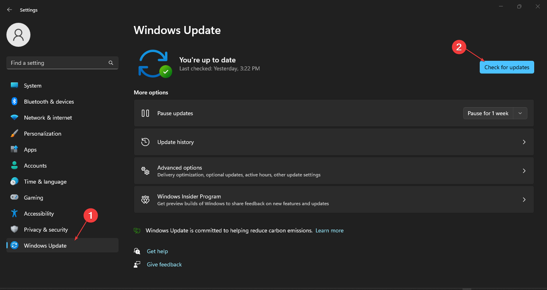Click the Personalization paintbrush icon
The image size is (547, 290).
[x=14, y=134]
